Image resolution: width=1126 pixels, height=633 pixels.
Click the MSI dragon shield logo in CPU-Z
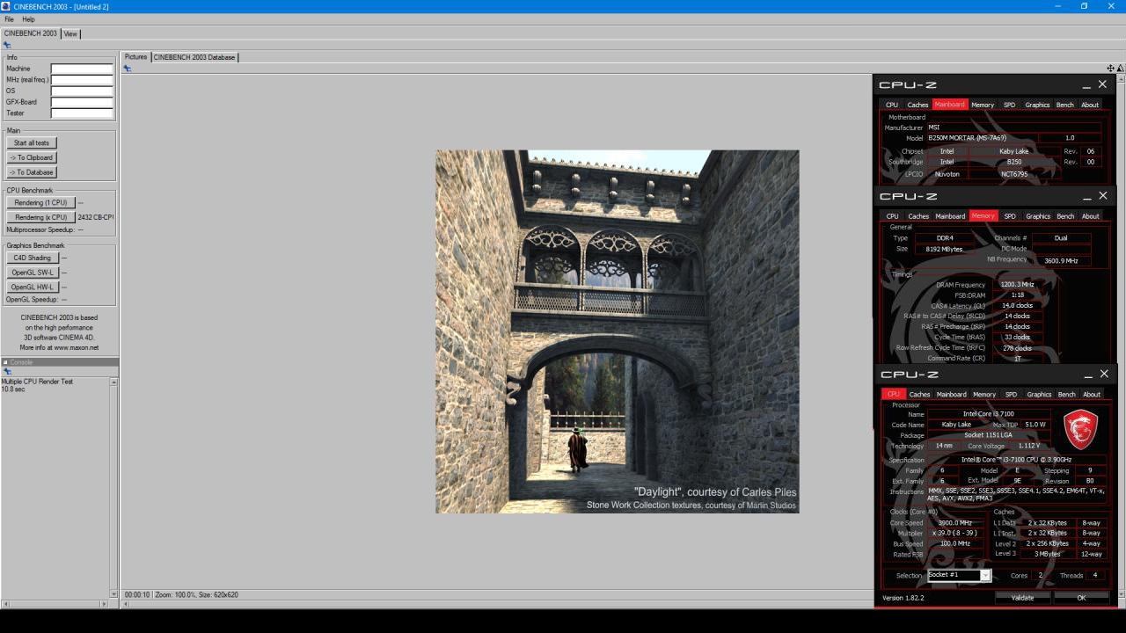(1080, 429)
